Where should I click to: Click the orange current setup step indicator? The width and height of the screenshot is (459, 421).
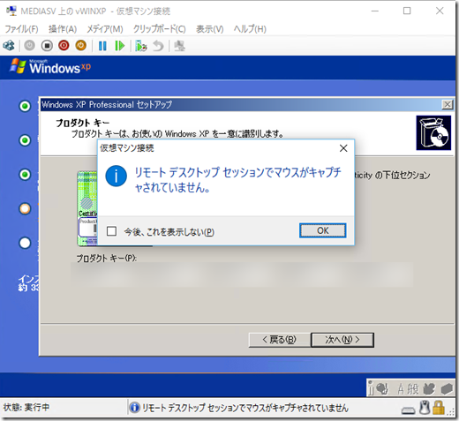pyautogui.click(x=25, y=208)
